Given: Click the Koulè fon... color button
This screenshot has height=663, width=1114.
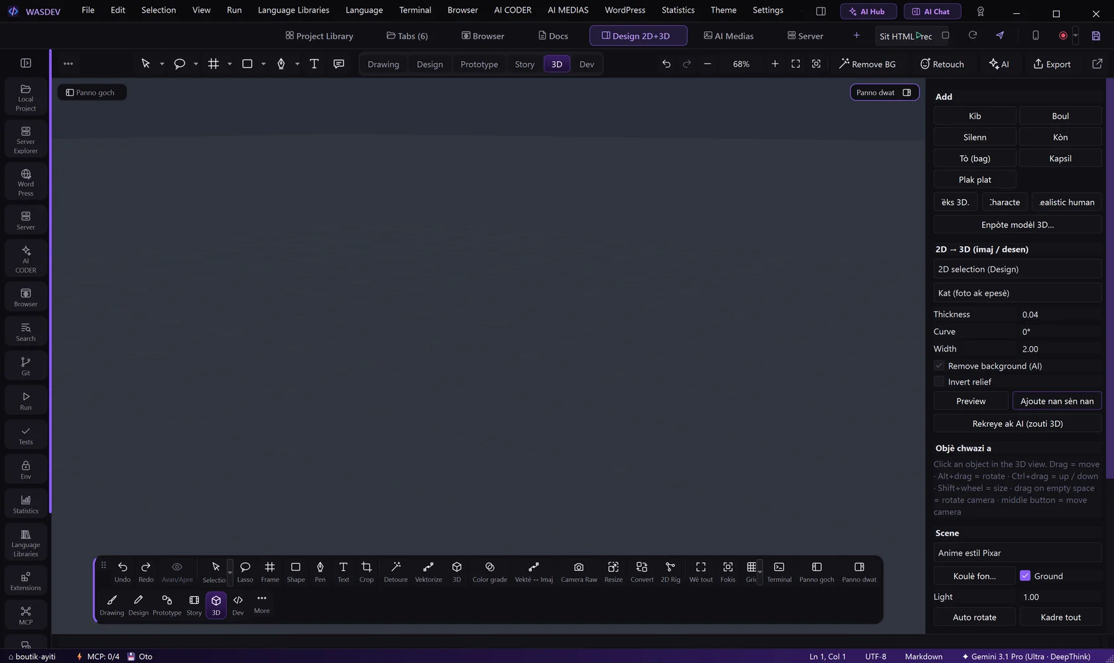Looking at the screenshot, I should (974, 576).
